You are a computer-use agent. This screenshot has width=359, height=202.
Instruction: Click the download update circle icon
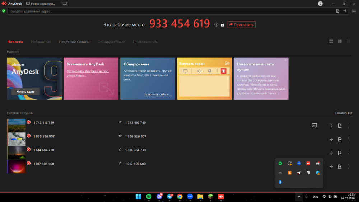(320, 4)
